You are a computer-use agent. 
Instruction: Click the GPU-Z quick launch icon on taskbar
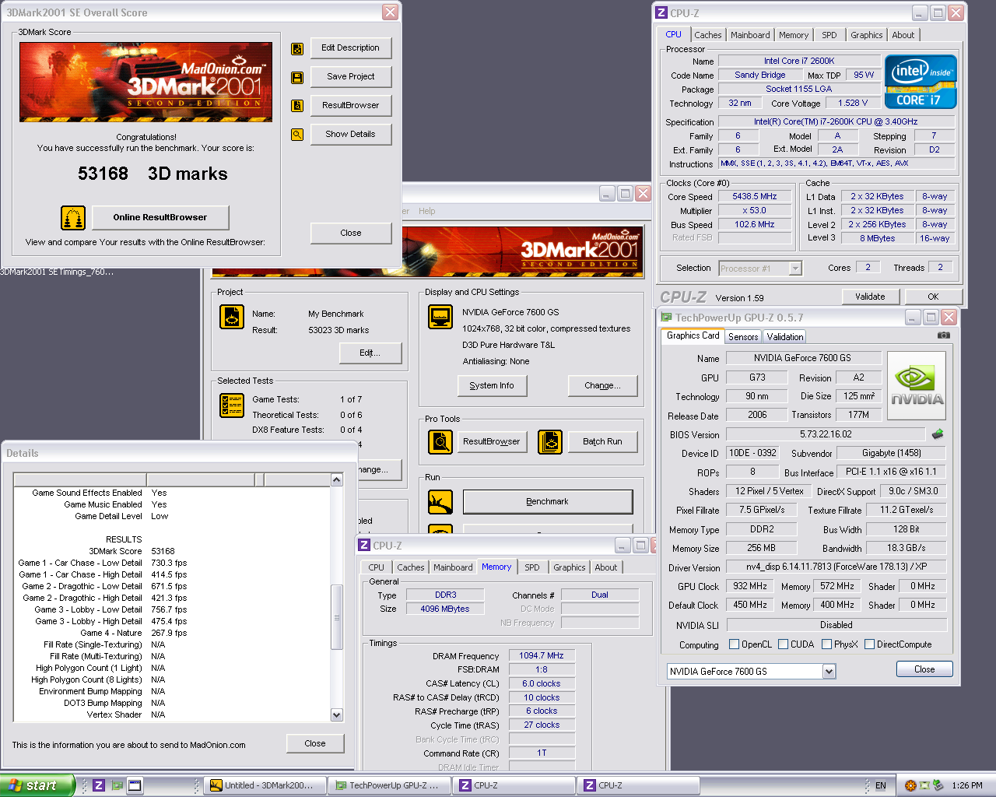[117, 785]
